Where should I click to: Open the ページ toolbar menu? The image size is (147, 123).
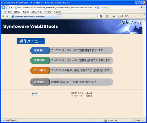tap(124, 16)
